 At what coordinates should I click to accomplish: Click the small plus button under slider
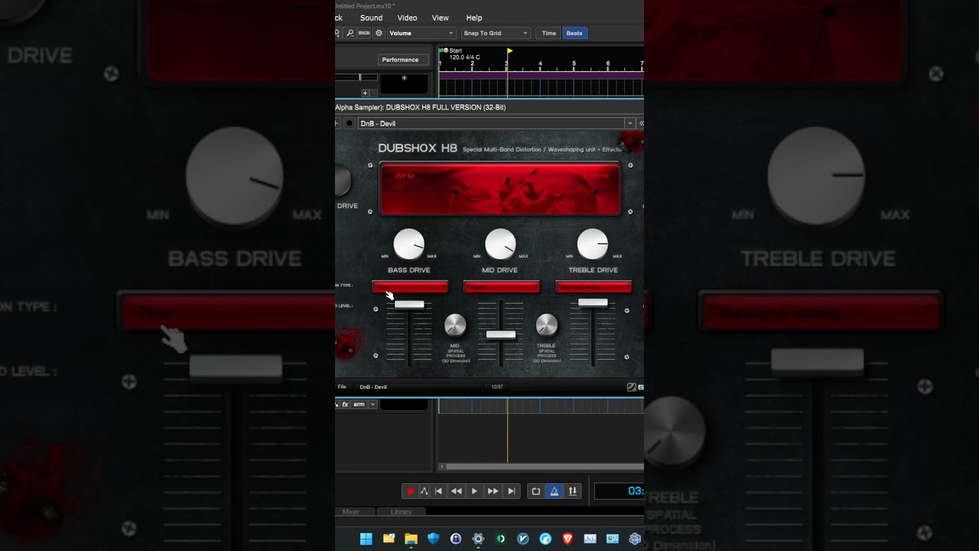(365, 93)
